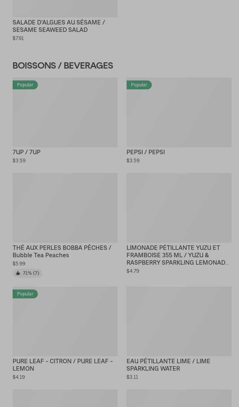The width and height of the screenshot is (239, 407).
Task: Open EAU PÉTILLANTE LIME title
Action: [x=168, y=365]
